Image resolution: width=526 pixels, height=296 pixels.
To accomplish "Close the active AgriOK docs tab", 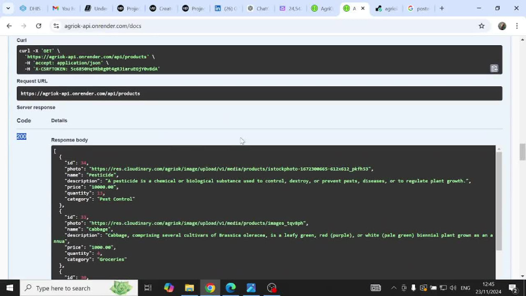I will tap(362, 8).
